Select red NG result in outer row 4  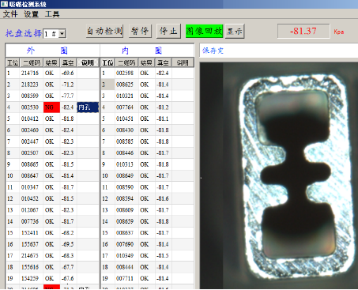pyautogui.click(x=51, y=107)
